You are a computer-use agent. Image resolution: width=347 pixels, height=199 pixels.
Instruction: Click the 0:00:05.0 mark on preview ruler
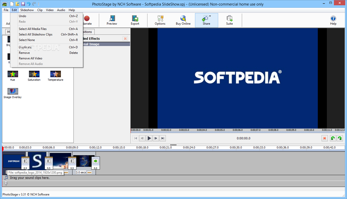220,130
